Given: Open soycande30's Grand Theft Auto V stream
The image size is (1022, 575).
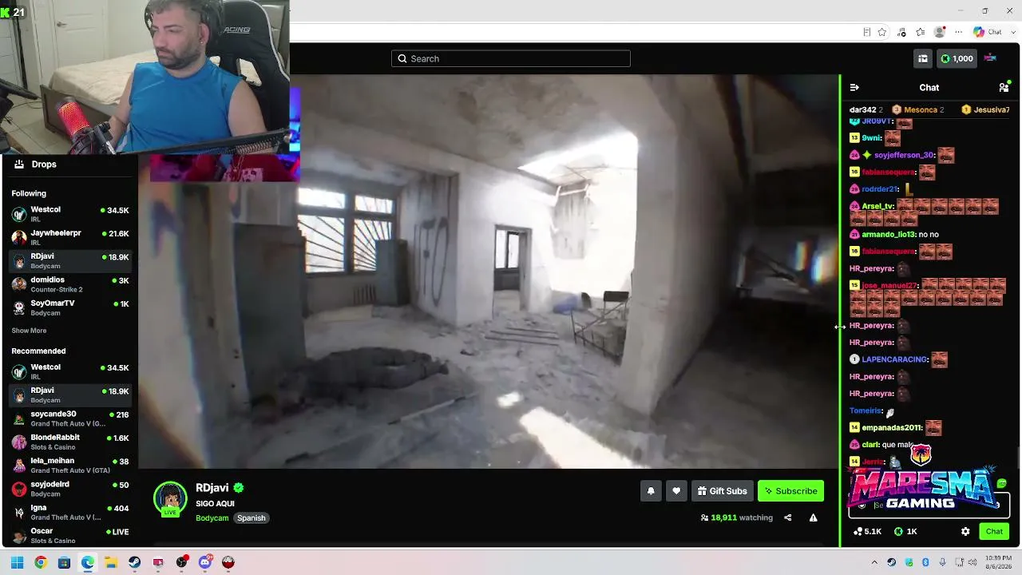Looking at the screenshot, I should pos(69,418).
